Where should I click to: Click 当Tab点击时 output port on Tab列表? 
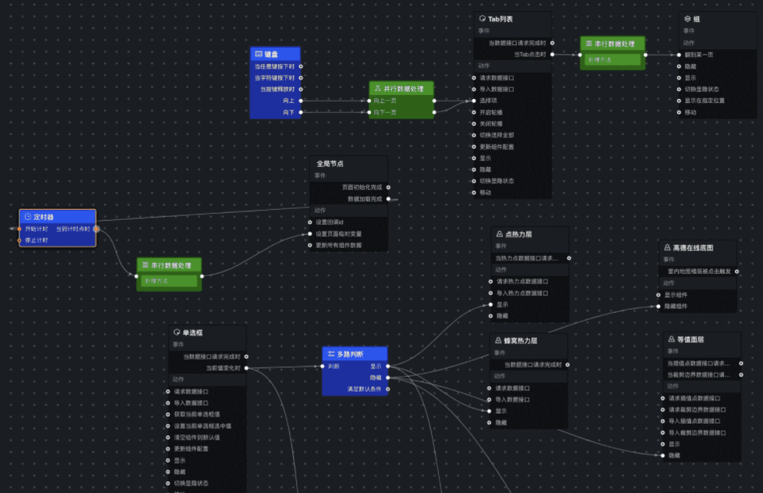[x=552, y=55]
